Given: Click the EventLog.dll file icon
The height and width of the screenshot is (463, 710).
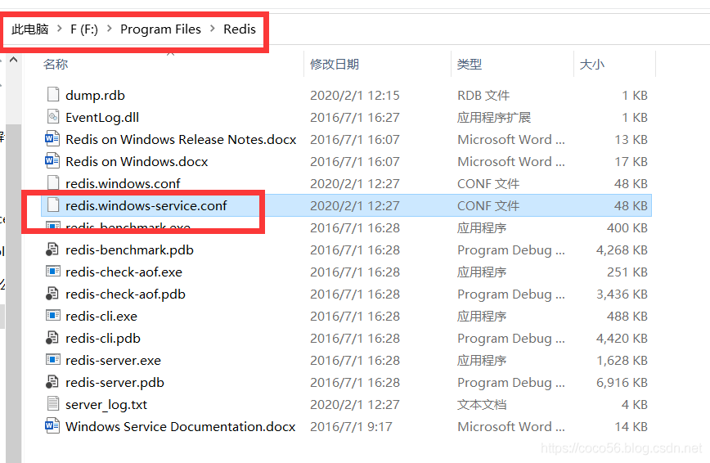Looking at the screenshot, I should pos(53,117).
